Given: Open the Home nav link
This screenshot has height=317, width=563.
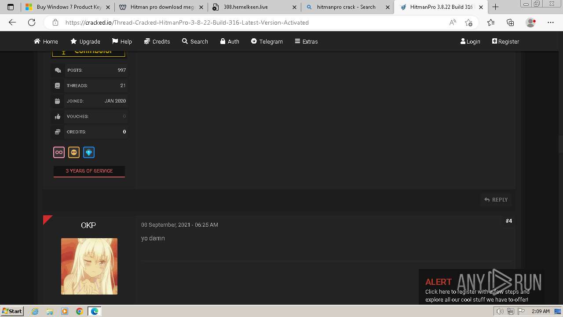Looking at the screenshot, I should [x=46, y=41].
